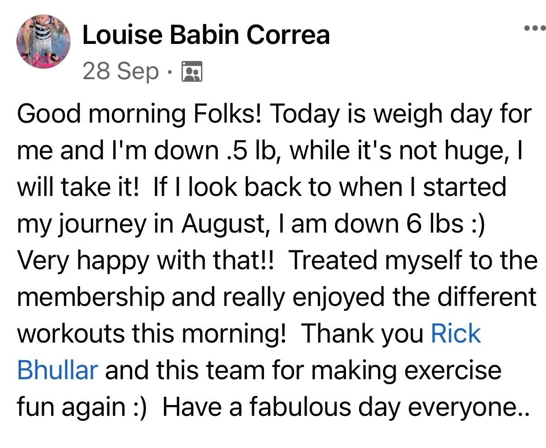Click the 'fun again :)' text
This screenshot has height=448, width=546.
point(82,407)
